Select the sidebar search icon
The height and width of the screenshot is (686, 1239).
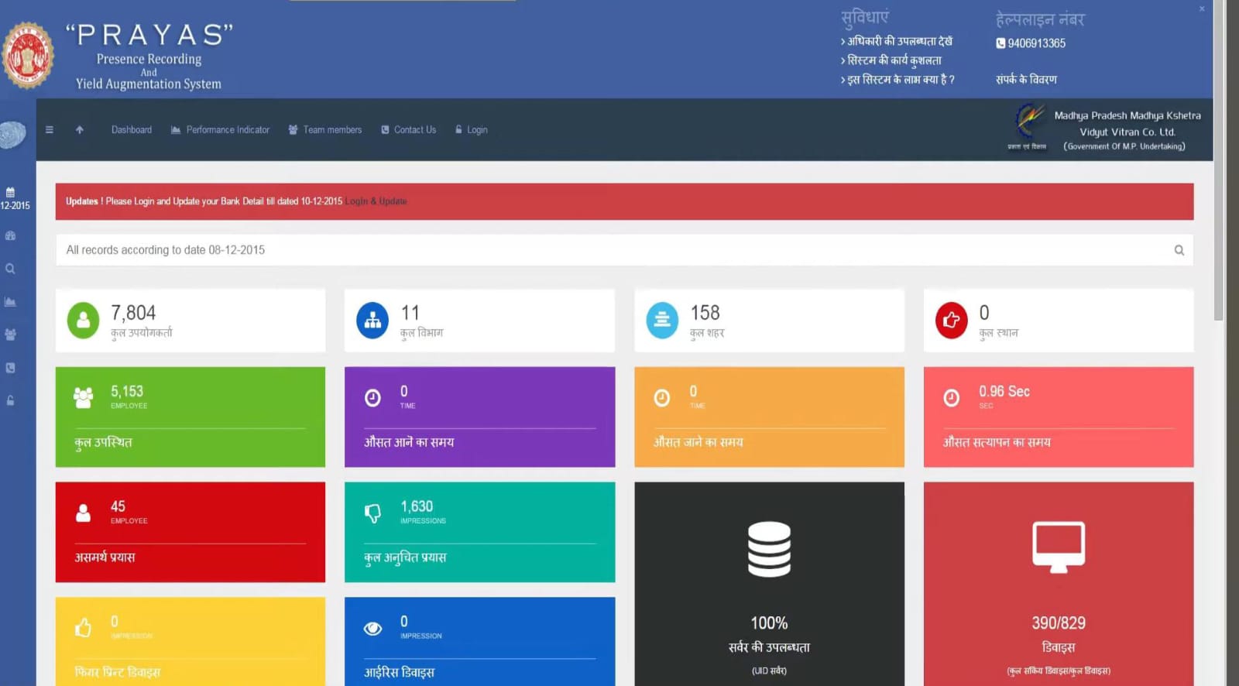tap(11, 269)
